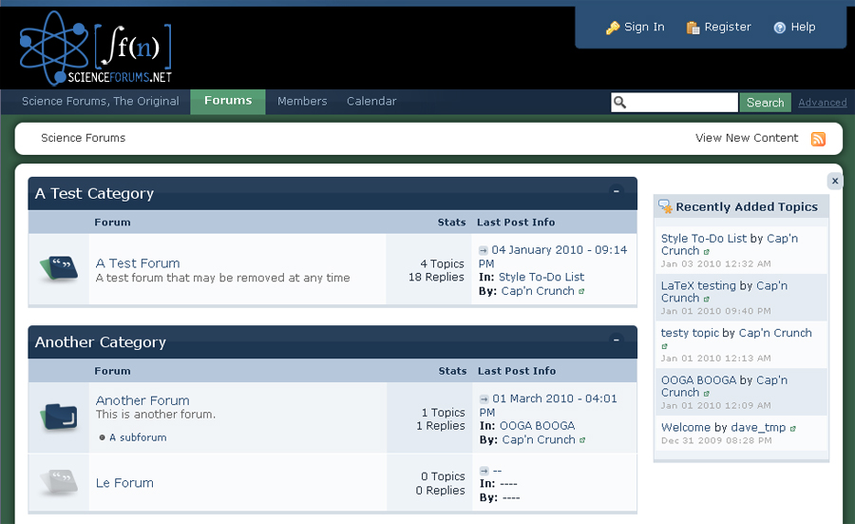Click the Register clipboard icon
The height and width of the screenshot is (524, 855).
tap(693, 28)
